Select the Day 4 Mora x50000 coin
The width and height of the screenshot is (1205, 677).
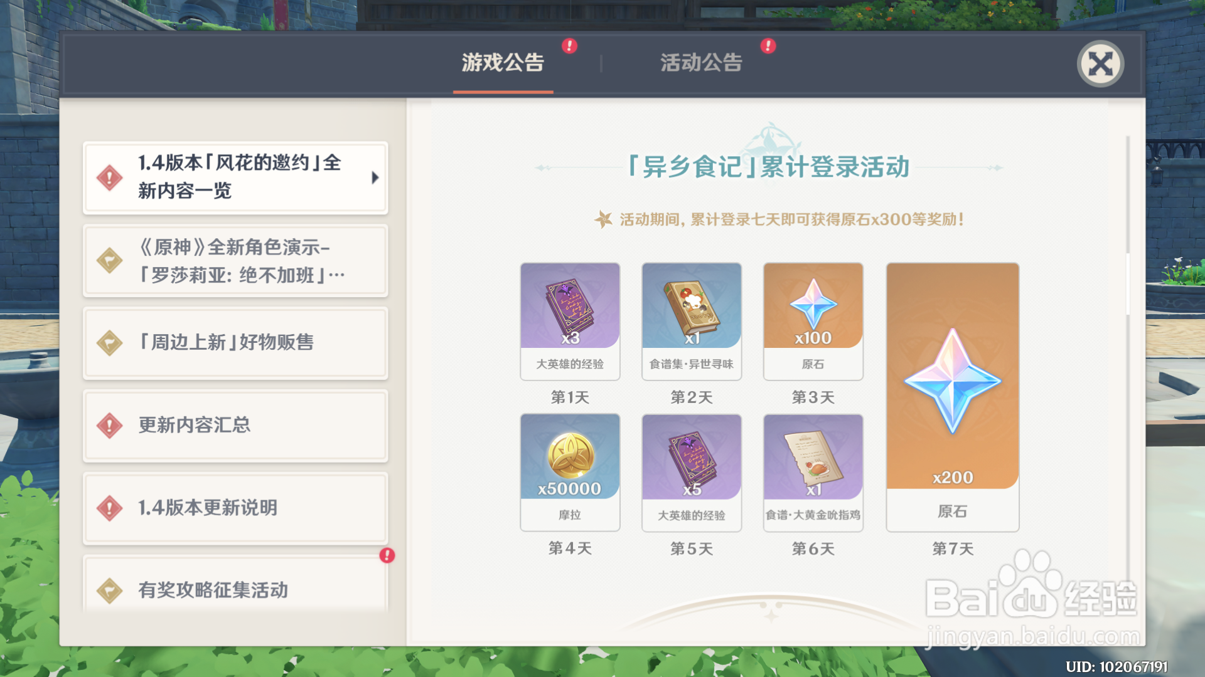570,472
